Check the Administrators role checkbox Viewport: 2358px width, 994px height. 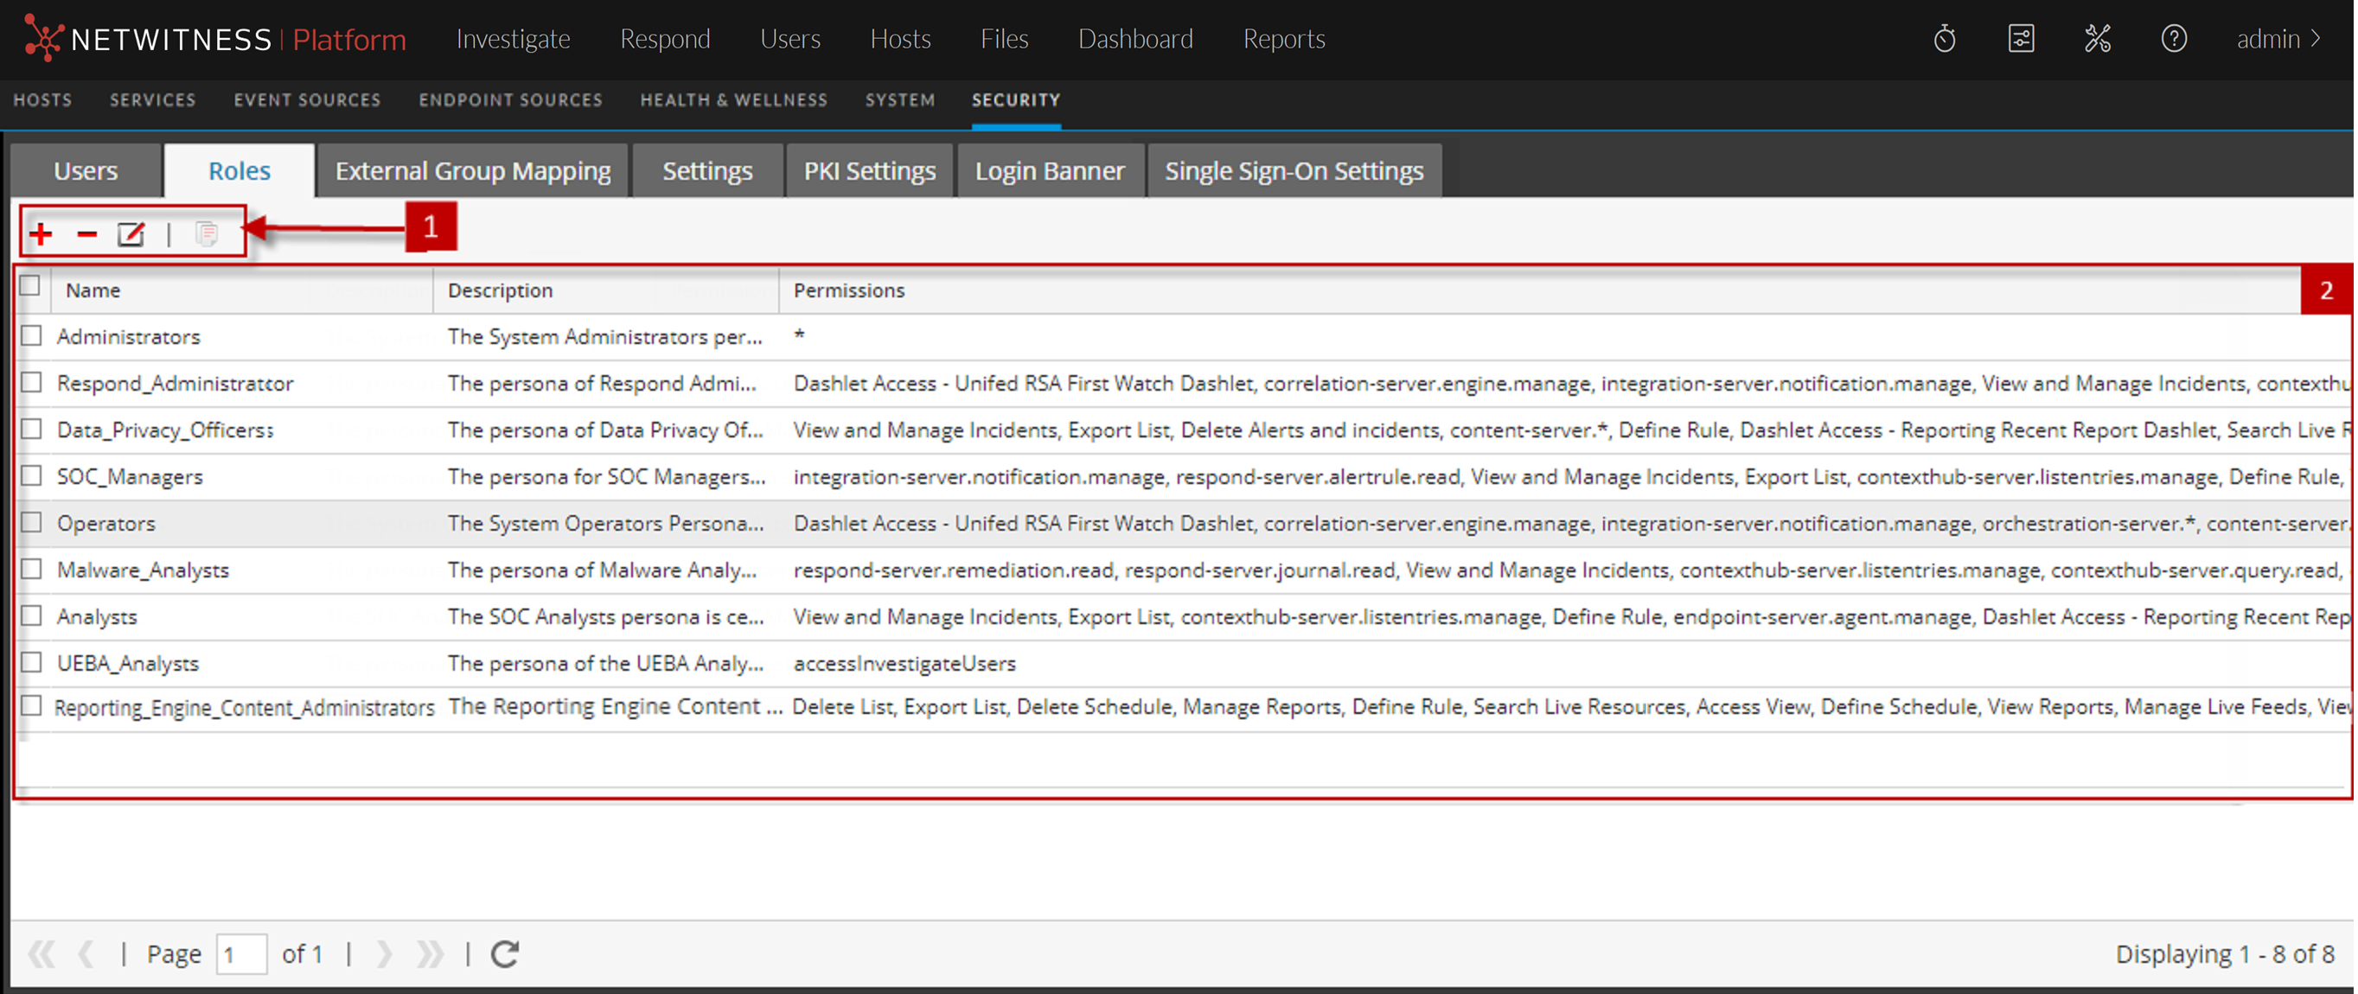(x=32, y=336)
